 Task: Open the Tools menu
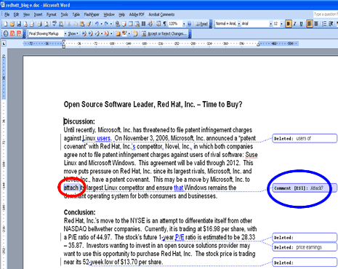click(x=64, y=15)
